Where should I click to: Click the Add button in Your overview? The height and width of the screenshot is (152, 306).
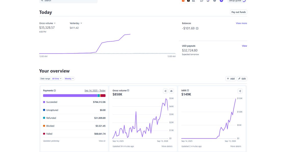click(x=231, y=79)
